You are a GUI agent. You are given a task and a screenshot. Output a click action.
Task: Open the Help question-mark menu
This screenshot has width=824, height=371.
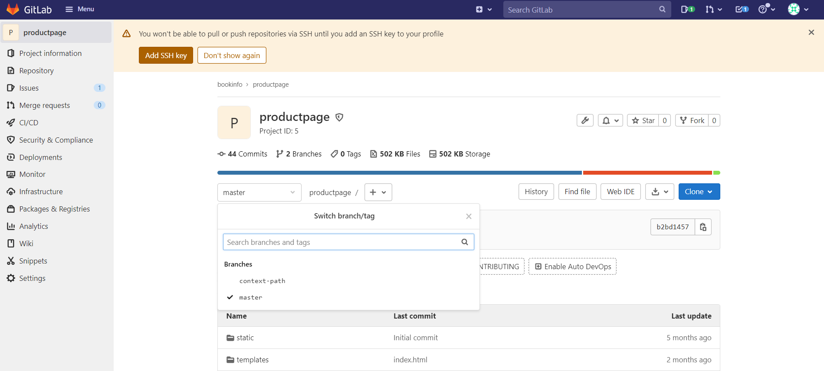(x=766, y=9)
